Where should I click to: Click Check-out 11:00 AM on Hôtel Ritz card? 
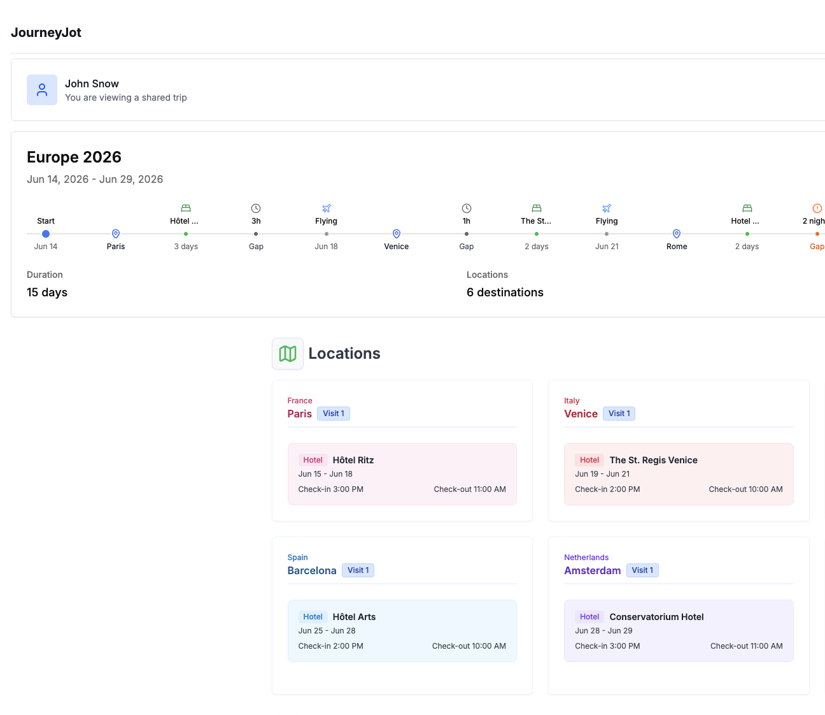point(470,489)
